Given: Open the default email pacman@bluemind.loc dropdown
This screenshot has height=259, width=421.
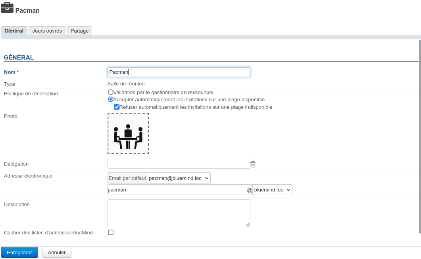Looking at the screenshot, I should click(x=179, y=178).
